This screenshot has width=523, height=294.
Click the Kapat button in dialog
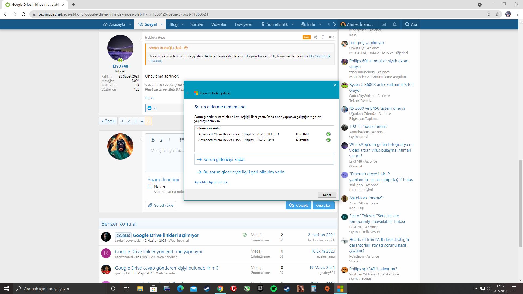[x=327, y=195]
